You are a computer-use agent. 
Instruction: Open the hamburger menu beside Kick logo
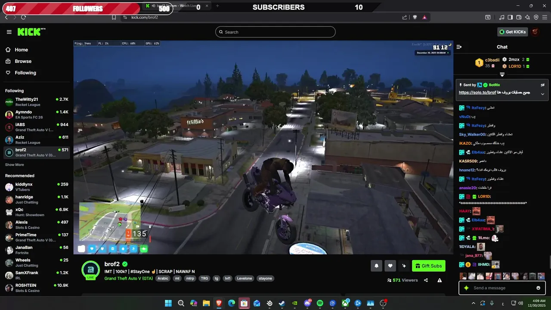(x=9, y=32)
